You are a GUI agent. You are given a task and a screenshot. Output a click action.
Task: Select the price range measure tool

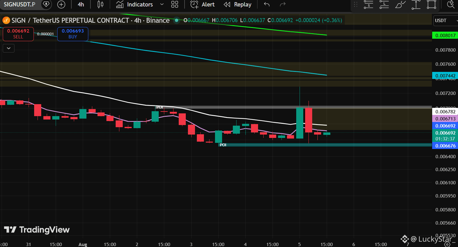416,5
